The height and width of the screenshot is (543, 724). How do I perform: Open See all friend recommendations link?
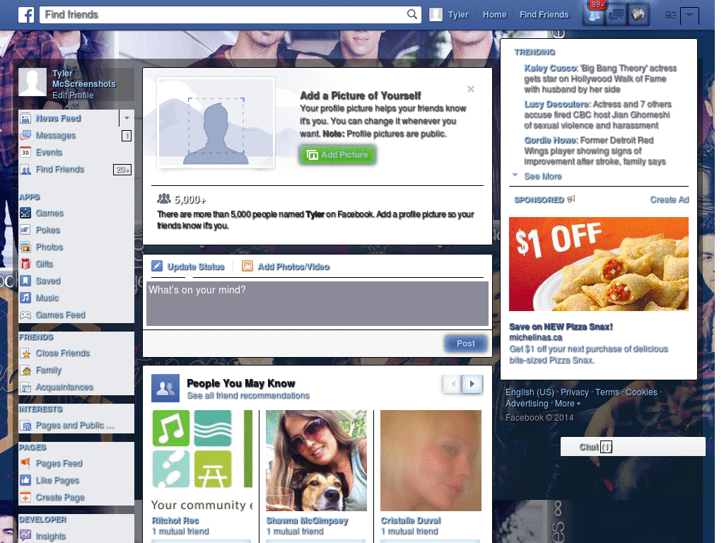point(248,396)
